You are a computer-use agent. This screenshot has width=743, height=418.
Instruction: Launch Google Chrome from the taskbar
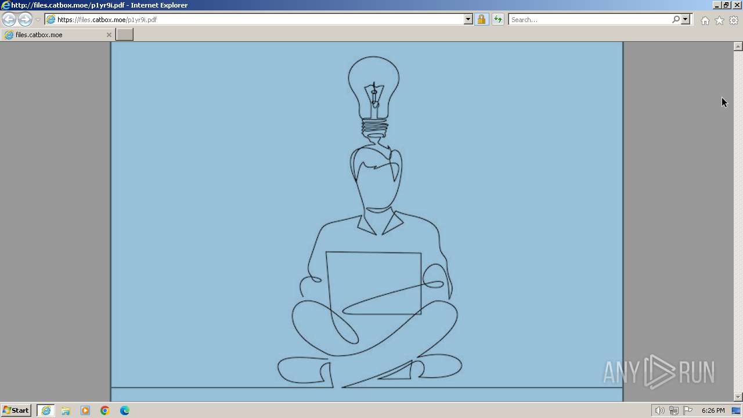coord(105,410)
